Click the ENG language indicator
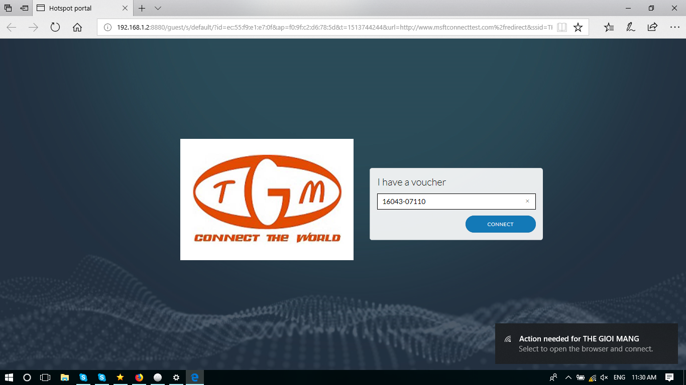 pos(619,377)
